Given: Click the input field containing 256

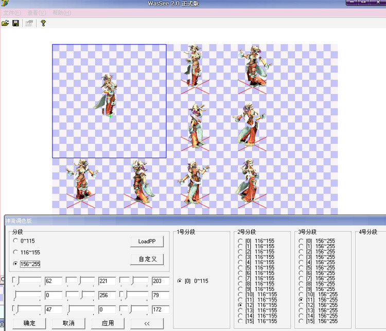Looking at the screenshot, I should pyautogui.click(x=107, y=295).
